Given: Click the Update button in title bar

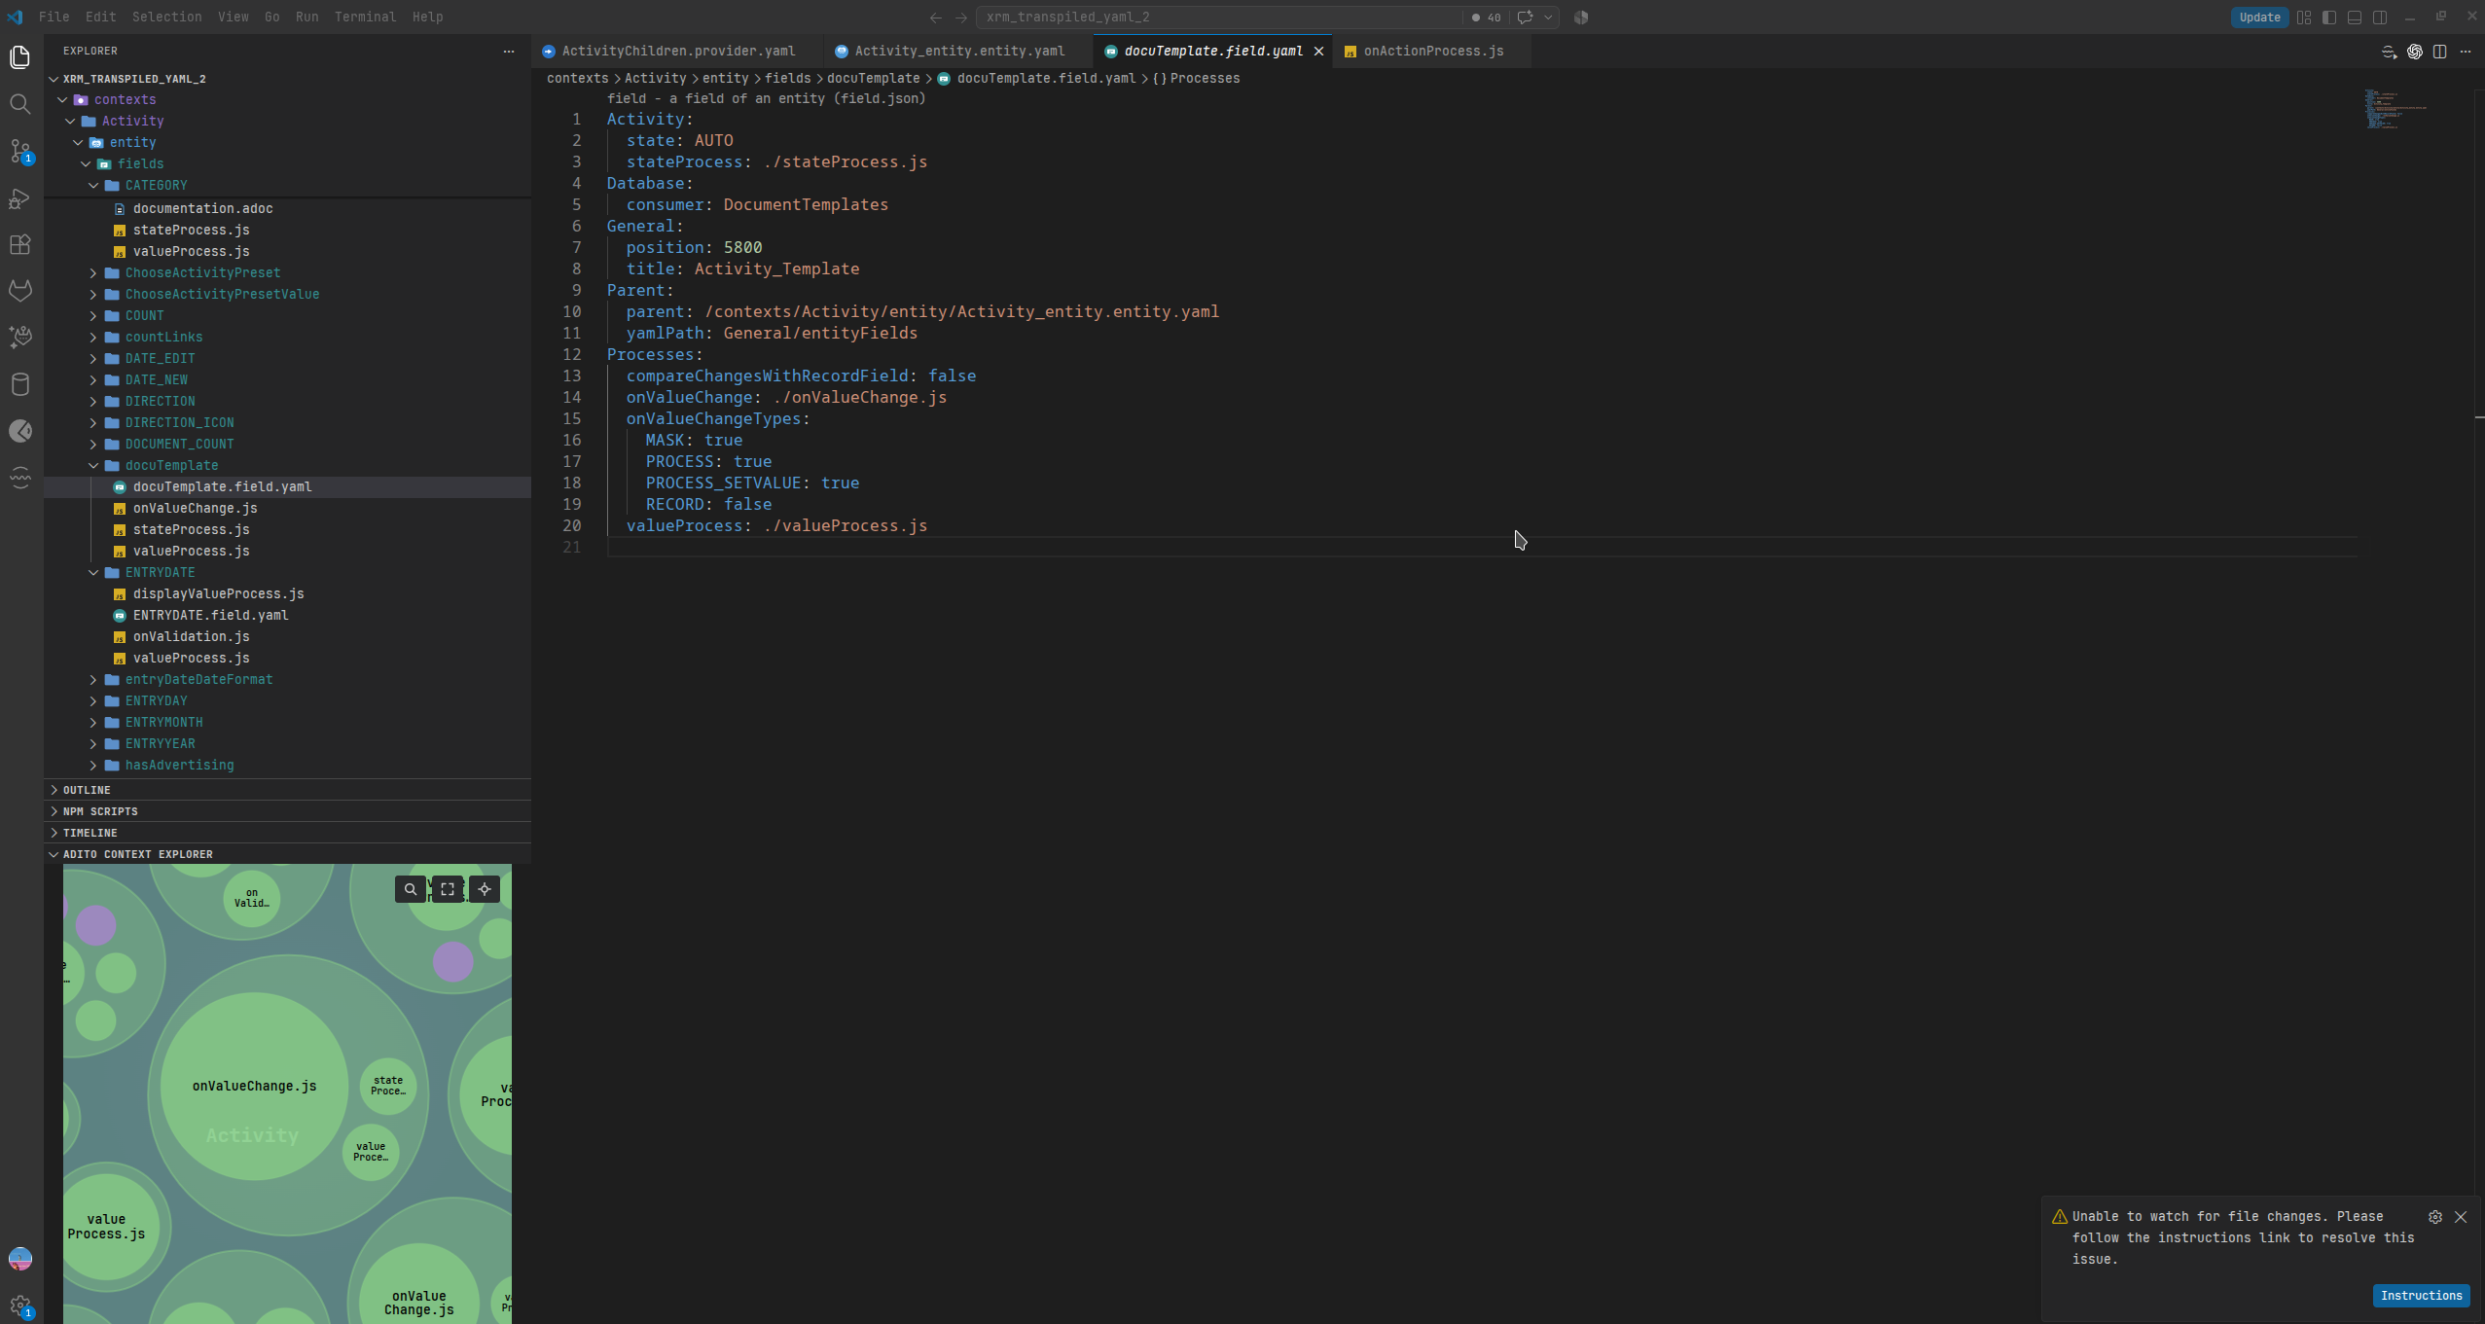Looking at the screenshot, I should [2259, 18].
